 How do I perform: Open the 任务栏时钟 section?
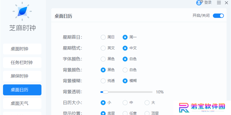pyautogui.click(x=22, y=62)
